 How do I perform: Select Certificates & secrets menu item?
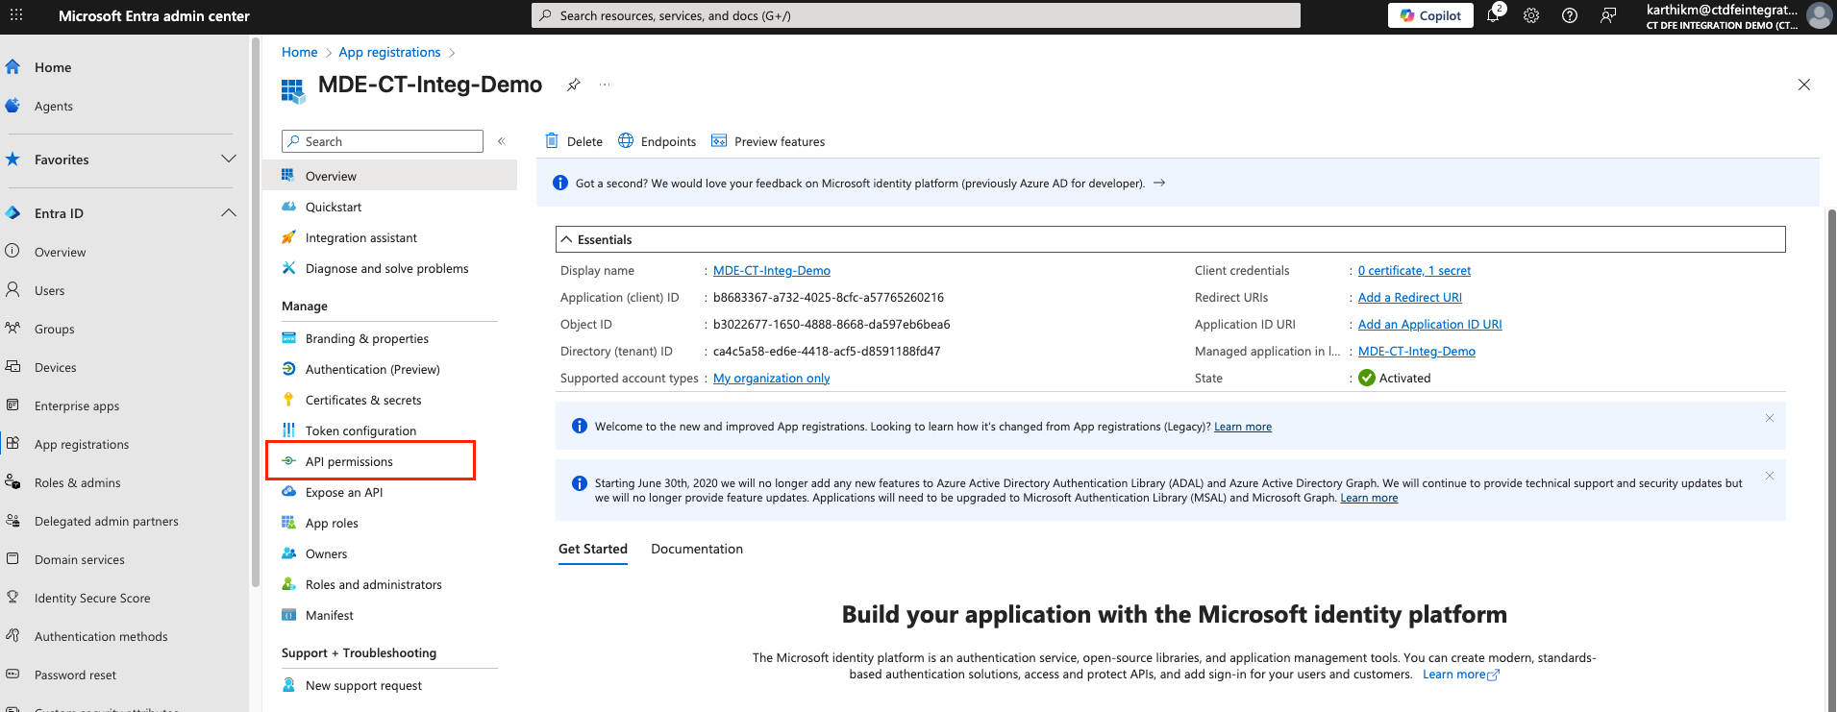coord(362,400)
